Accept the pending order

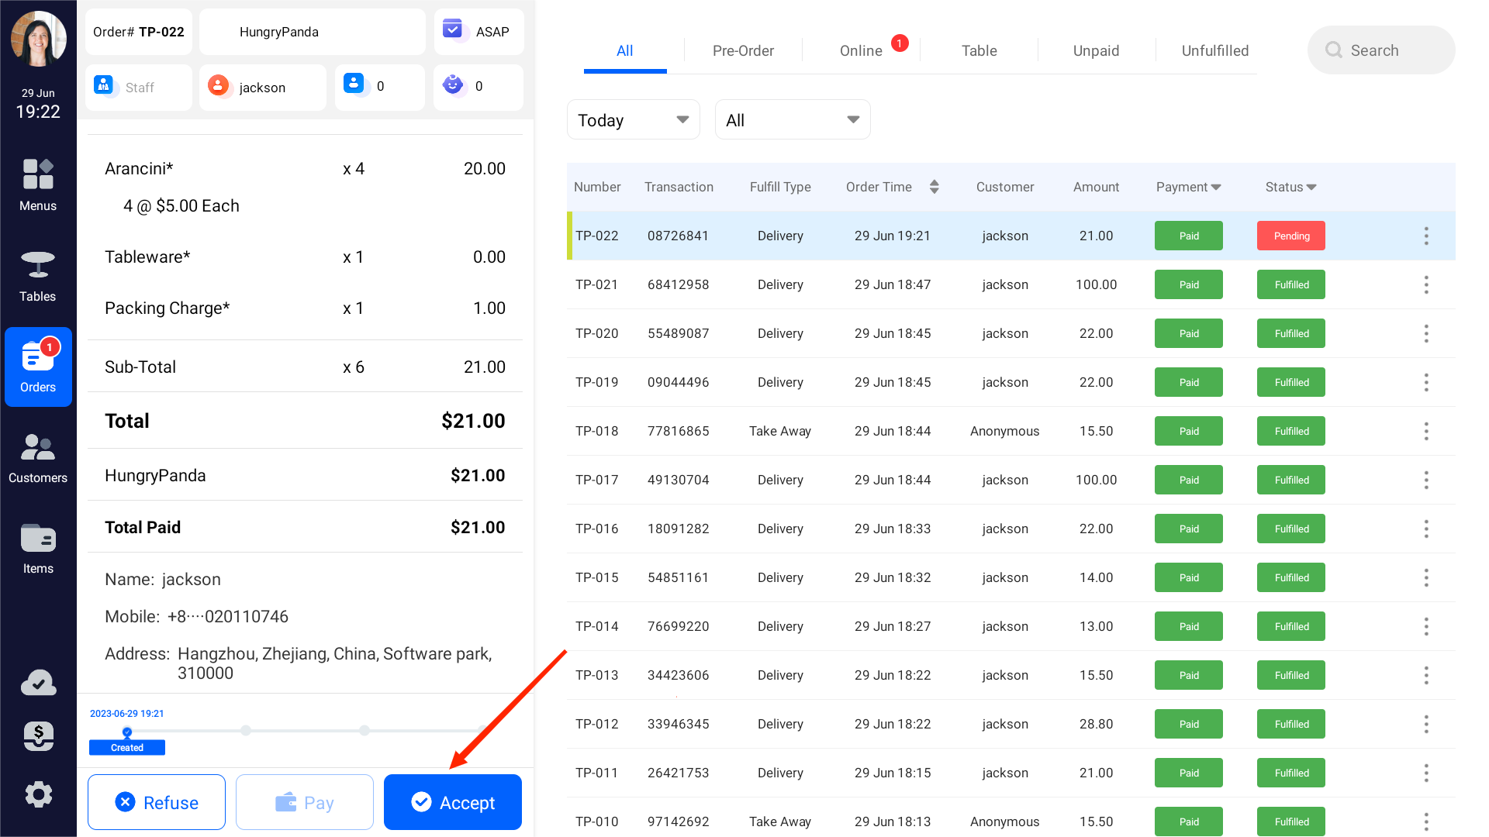point(453,802)
